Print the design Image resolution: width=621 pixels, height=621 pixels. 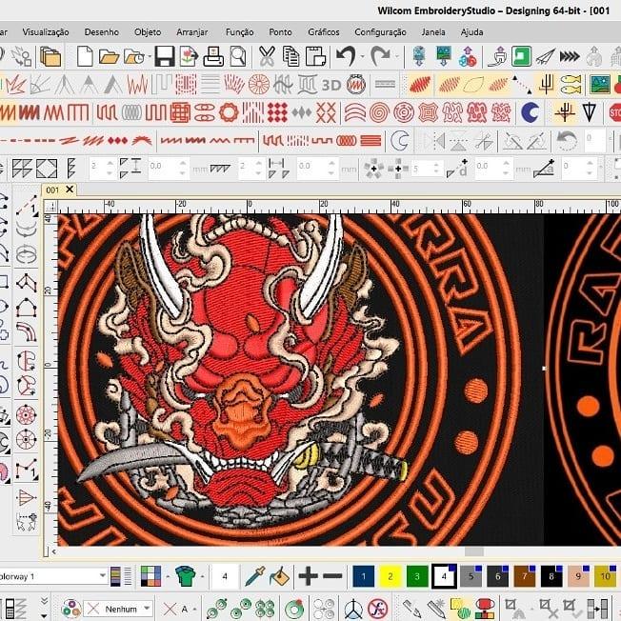pos(213,56)
